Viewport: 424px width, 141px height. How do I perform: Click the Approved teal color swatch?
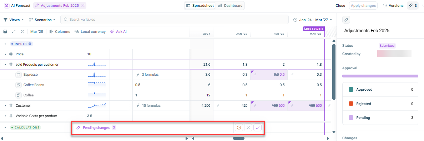click(x=351, y=89)
